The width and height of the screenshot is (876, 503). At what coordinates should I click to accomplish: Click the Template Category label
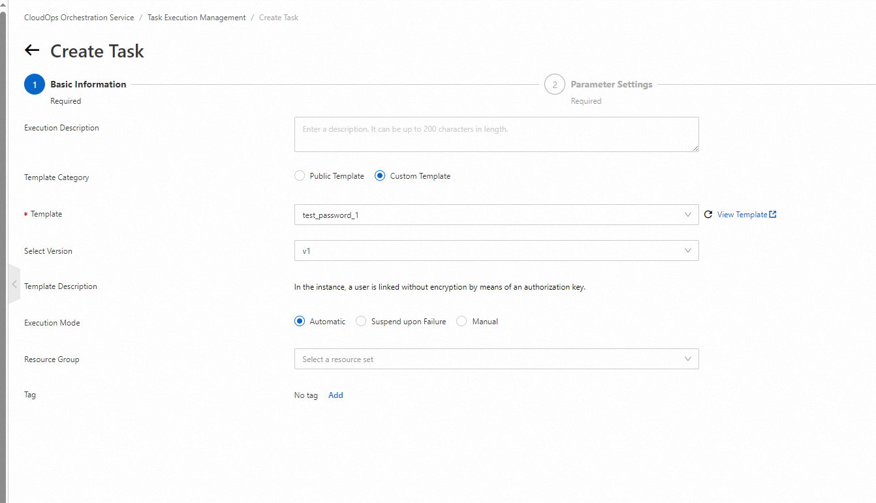click(x=57, y=177)
